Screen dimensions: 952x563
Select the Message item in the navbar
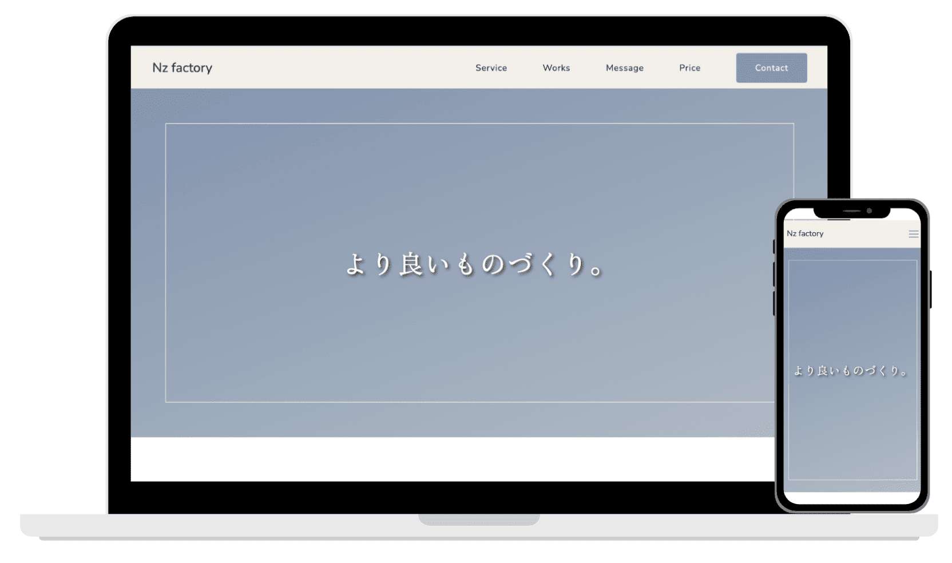click(x=624, y=68)
